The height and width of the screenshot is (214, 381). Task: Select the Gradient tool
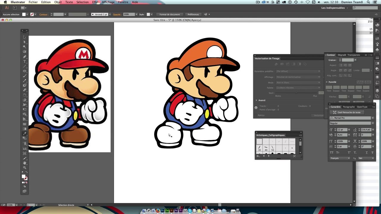point(25,129)
